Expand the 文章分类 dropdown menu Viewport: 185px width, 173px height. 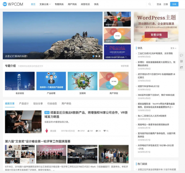click(x=45, y=4)
